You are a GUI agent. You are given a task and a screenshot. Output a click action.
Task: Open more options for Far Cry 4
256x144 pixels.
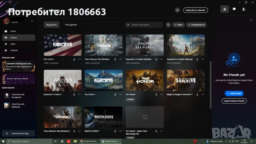120,94
